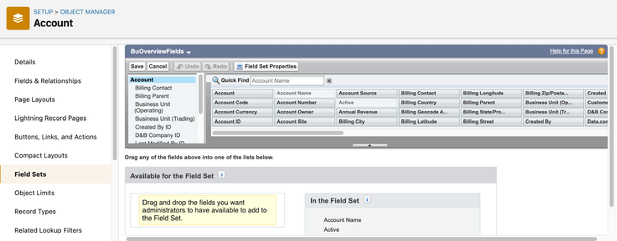Click the page's right vertical scrollbar
The image size is (617, 241).
612,127
